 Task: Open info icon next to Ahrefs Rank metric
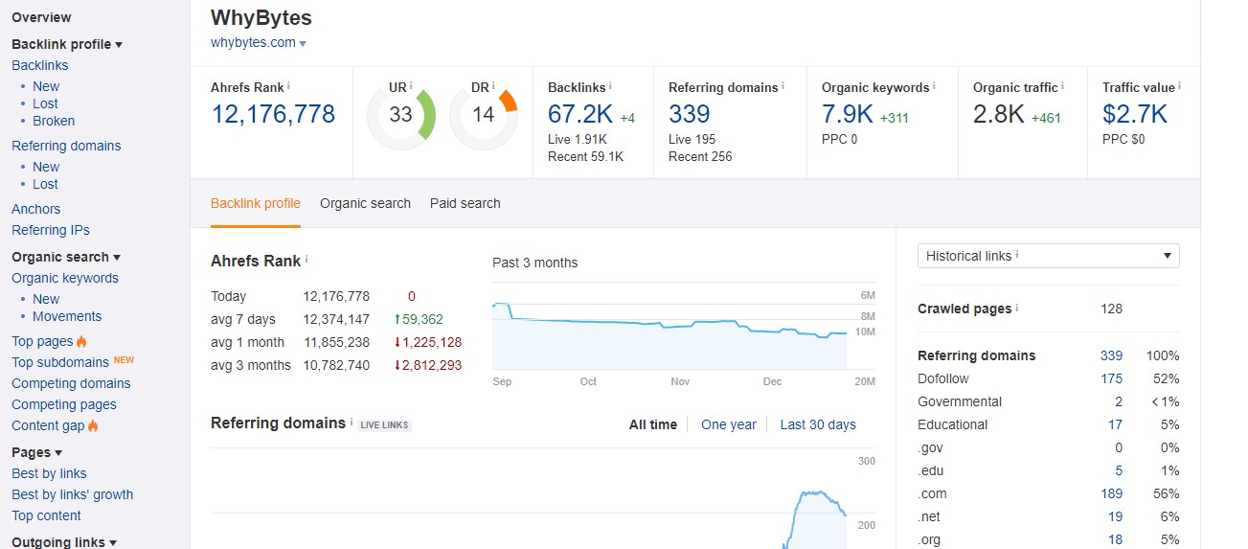coord(289,85)
